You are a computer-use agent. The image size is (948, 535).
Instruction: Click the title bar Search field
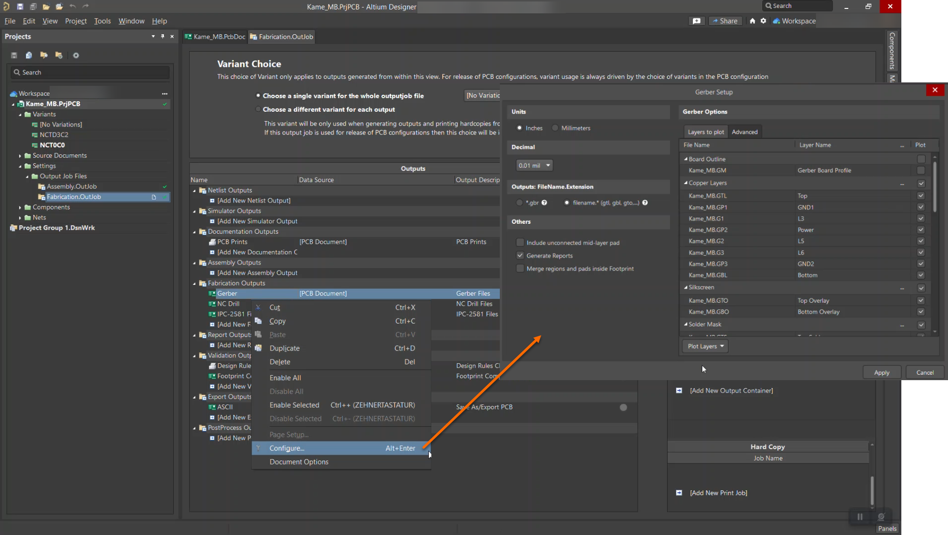(x=797, y=6)
